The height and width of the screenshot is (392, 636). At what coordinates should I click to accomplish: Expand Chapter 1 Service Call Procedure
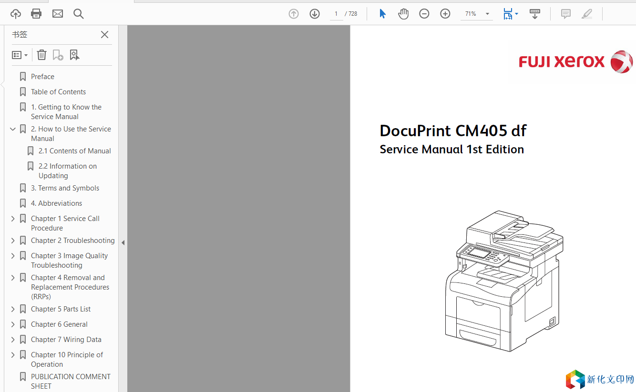(x=13, y=219)
